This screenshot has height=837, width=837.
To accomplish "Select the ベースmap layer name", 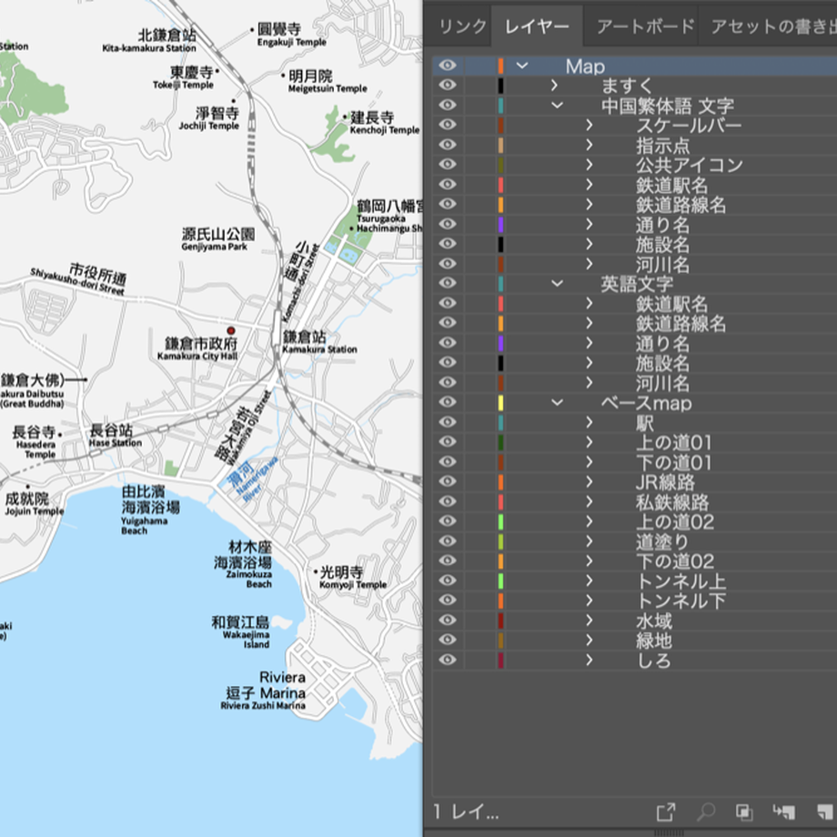I will pos(646,402).
